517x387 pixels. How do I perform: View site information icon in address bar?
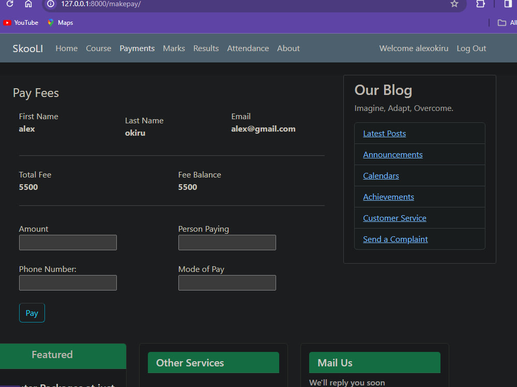coord(51,4)
